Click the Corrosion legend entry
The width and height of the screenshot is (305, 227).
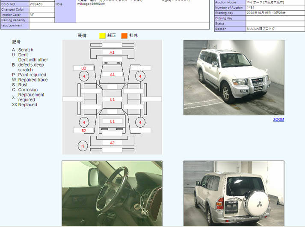tap(25, 90)
